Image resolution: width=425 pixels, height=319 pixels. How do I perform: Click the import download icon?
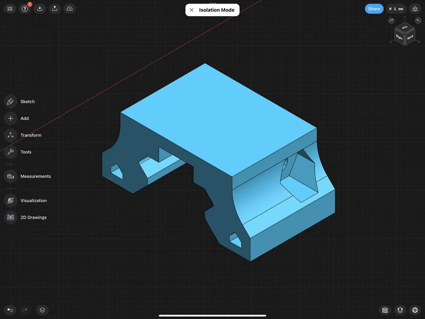point(40,9)
